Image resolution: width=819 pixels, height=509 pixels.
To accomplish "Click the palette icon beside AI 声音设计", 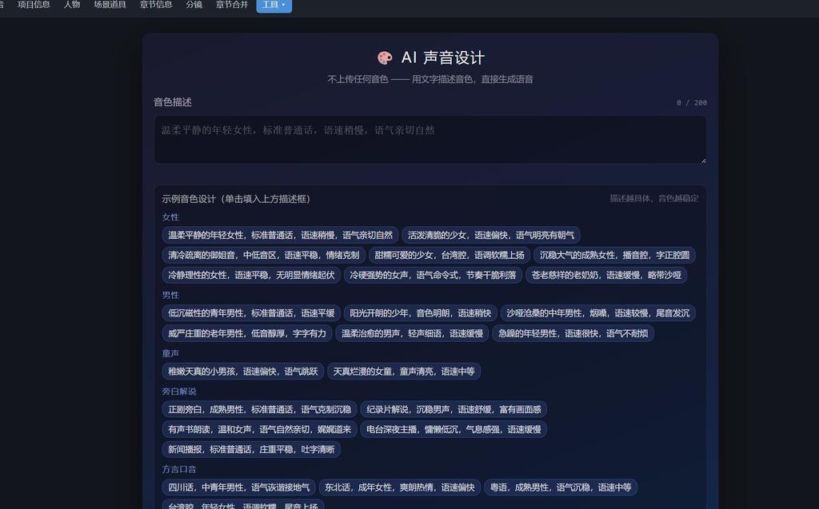I will pyautogui.click(x=385, y=58).
